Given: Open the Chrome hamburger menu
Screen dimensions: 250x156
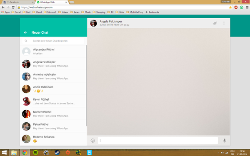Looking at the screenshot, I should coord(247,7).
